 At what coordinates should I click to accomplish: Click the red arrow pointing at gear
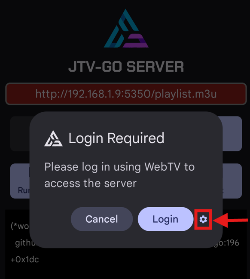[x=230, y=220]
